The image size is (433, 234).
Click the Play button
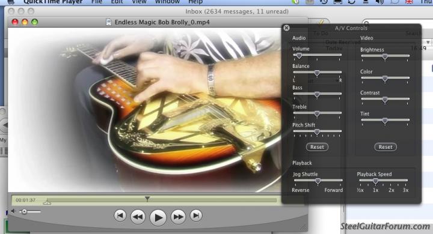coord(158,217)
